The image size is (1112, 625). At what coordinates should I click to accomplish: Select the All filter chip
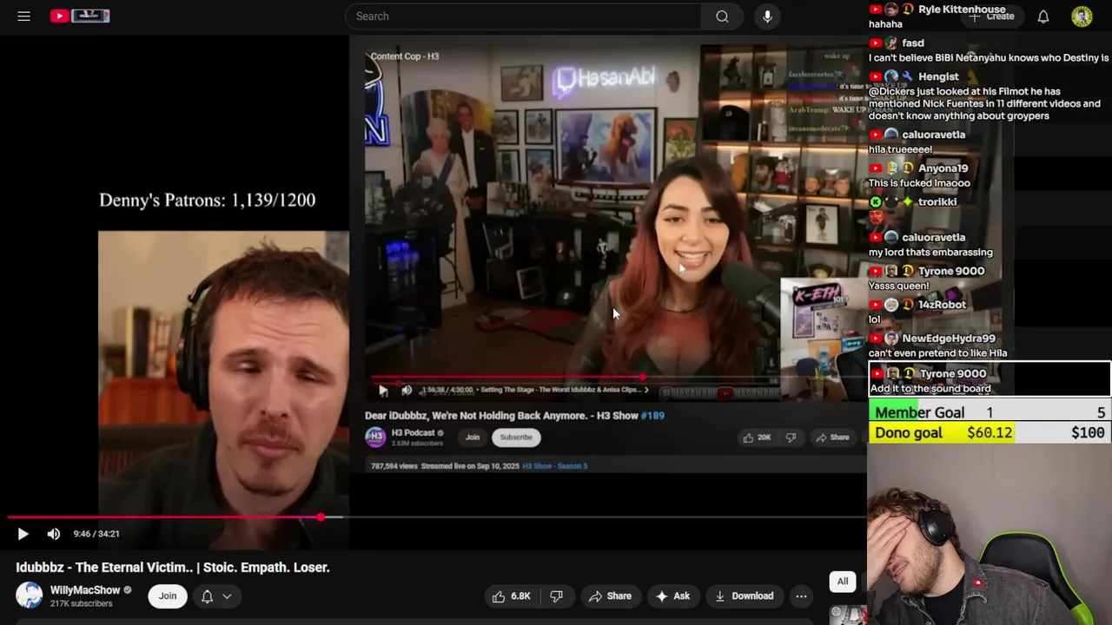click(843, 582)
